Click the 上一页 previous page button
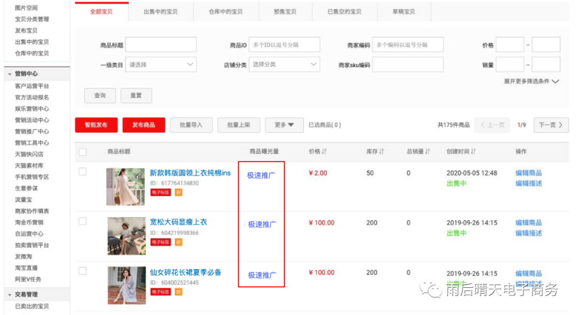The width and height of the screenshot is (577, 315). (492, 125)
